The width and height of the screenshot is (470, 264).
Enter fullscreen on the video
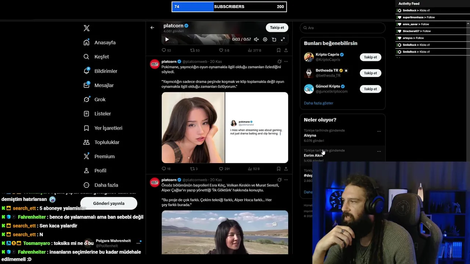pos(283,39)
